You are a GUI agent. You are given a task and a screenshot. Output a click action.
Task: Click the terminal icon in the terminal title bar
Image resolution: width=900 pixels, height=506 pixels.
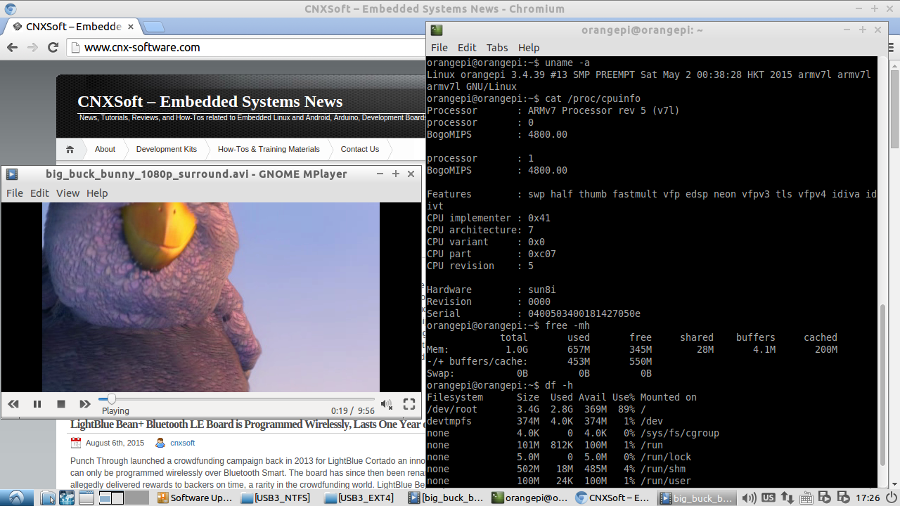[437, 30]
